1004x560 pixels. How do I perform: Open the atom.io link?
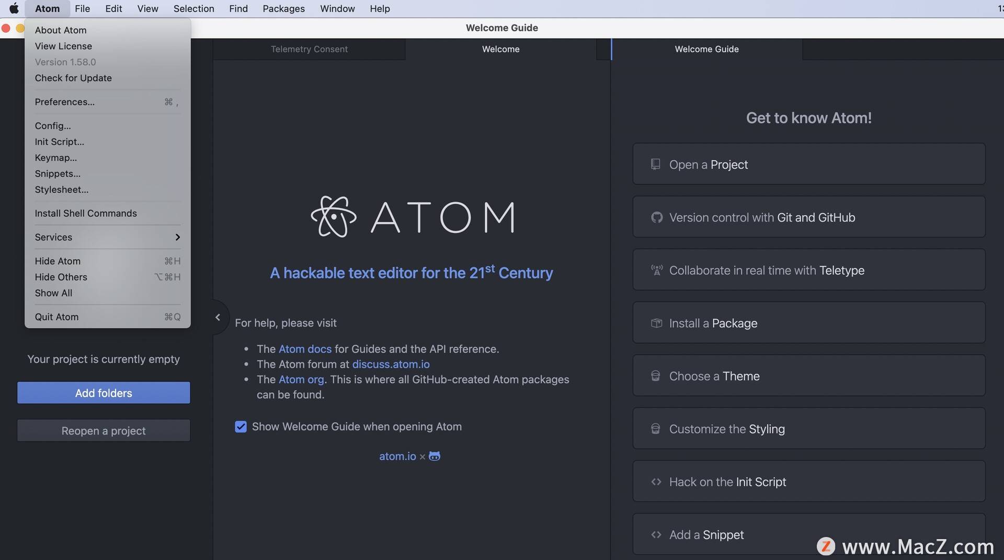click(x=397, y=456)
